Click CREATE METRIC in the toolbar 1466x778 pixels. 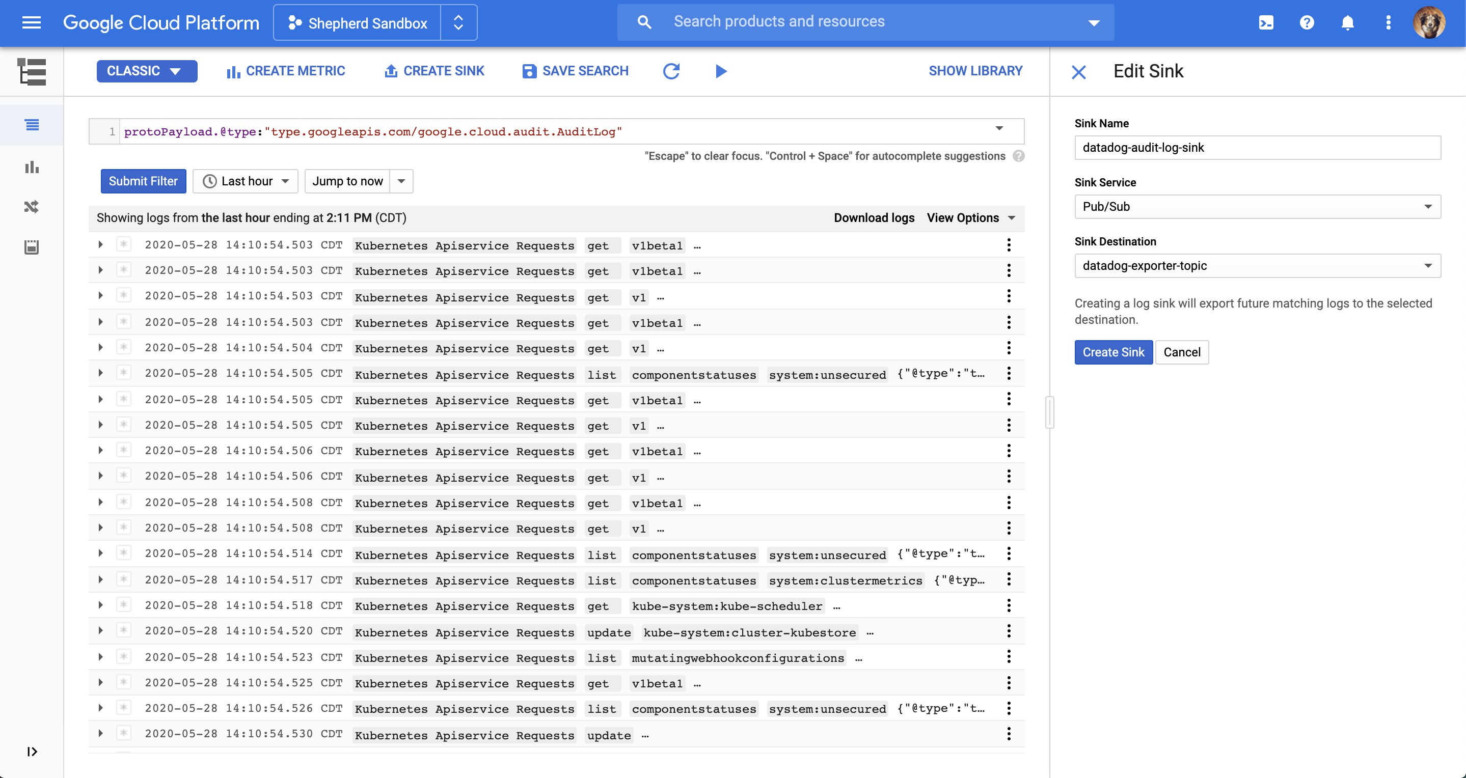coord(286,71)
